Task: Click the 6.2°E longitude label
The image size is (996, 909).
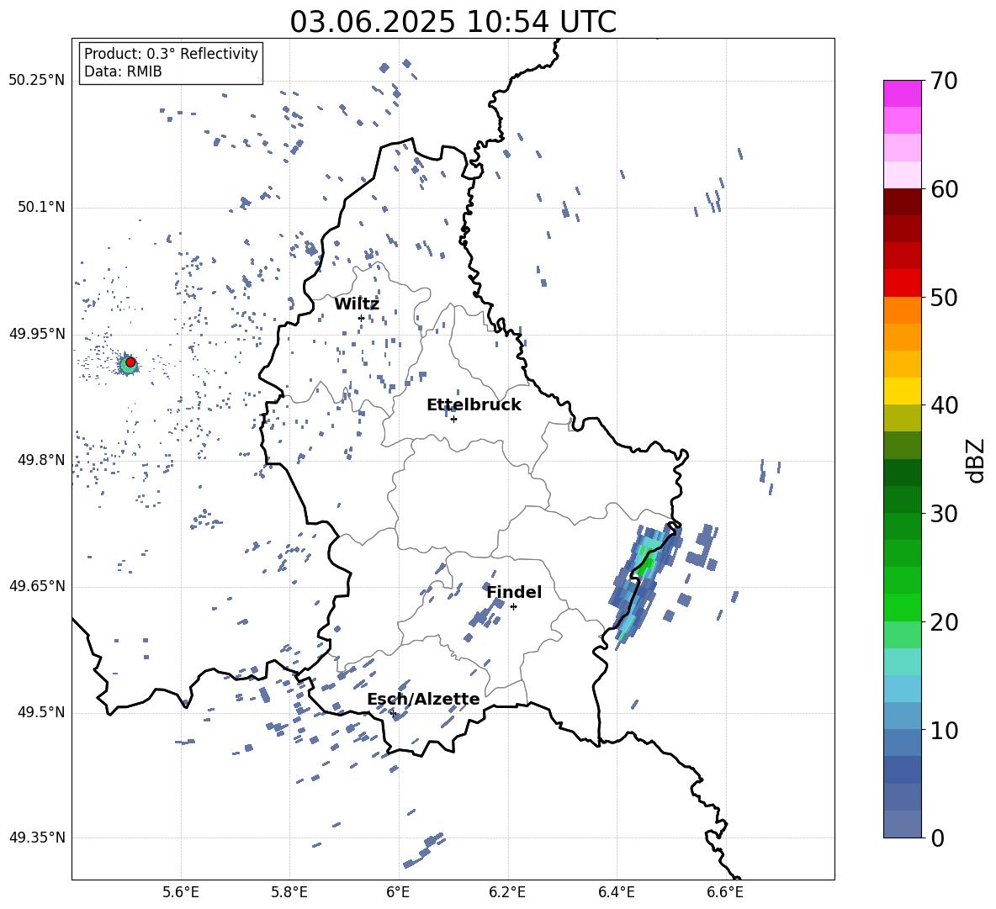Action: pyautogui.click(x=507, y=892)
